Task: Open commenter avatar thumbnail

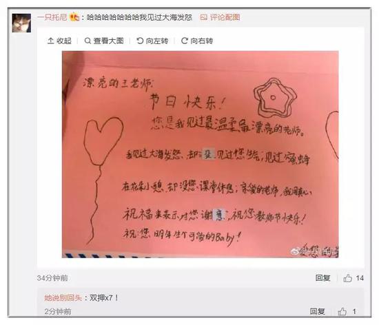Action: click(x=21, y=23)
